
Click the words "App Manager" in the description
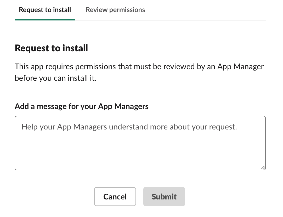[241, 67]
